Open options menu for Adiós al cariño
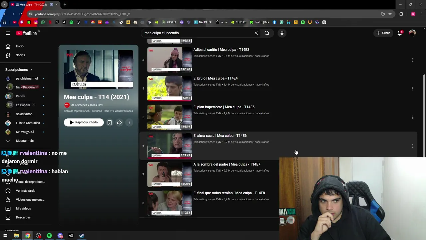426x240 pixels. 413,60
